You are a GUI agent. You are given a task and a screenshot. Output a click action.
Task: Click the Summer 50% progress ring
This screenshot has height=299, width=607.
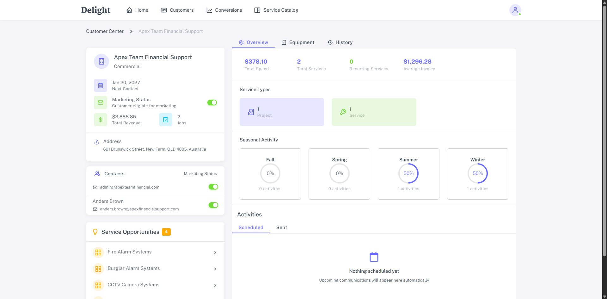(x=408, y=173)
